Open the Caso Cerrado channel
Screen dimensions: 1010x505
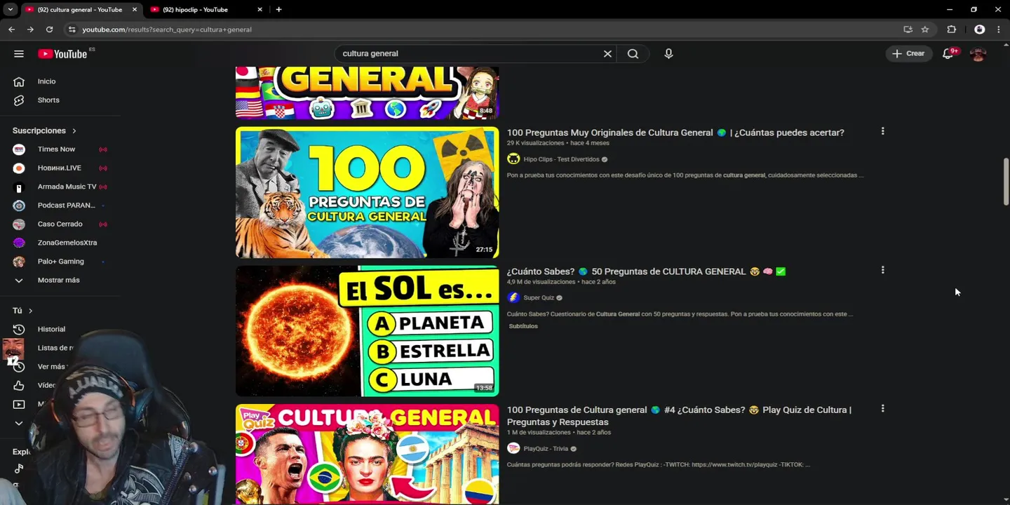[62, 224]
